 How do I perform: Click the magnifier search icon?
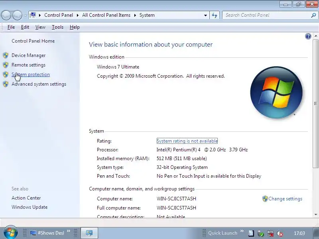pyautogui.click(x=313, y=15)
